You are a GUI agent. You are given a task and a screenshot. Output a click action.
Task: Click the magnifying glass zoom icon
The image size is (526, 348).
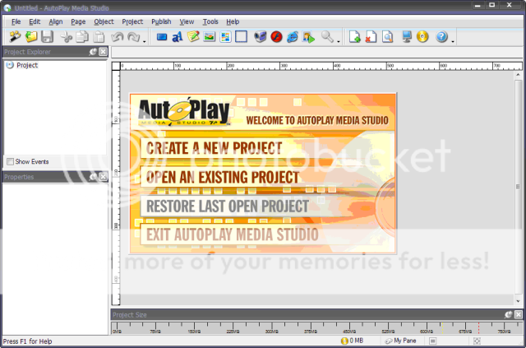pyautogui.click(x=327, y=37)
